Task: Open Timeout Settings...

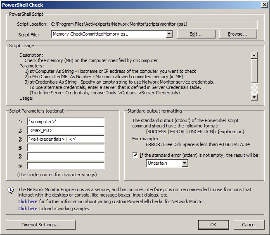Action: pyautogui.click(x=40, y=225)
